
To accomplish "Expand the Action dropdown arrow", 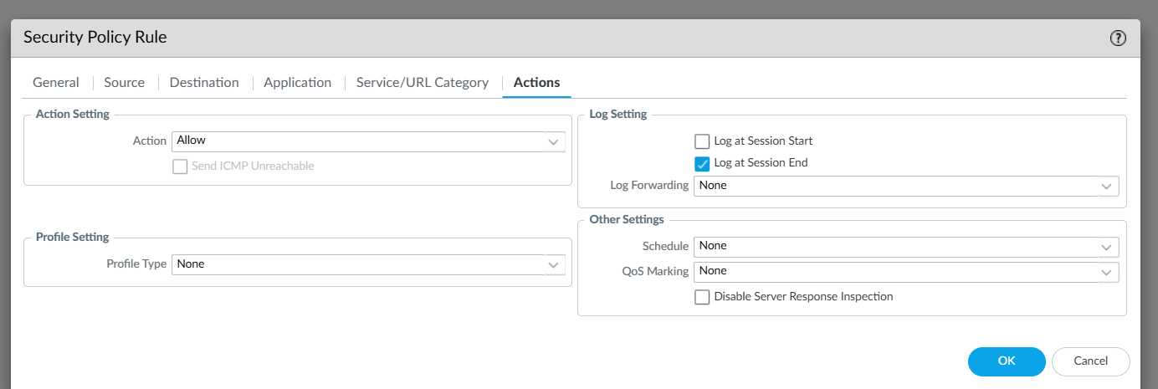I will pyautogui.click(x=553, y=142).
